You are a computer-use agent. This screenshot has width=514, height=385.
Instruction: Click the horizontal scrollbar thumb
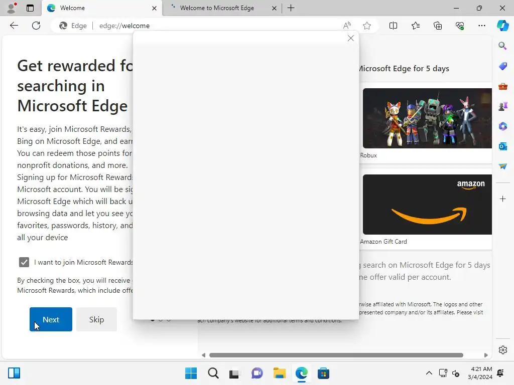tap(336, 355)
